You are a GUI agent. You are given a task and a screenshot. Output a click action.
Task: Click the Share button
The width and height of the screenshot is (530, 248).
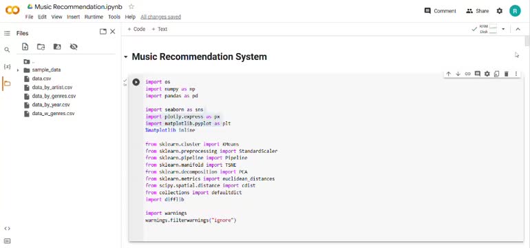tap(477, 11)
